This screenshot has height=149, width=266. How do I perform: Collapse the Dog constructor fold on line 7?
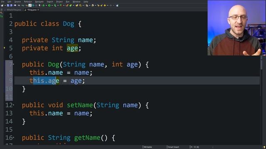pyautogui.click(x=14, y=65)
